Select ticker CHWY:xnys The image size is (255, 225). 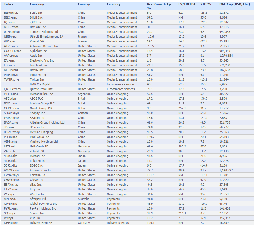[x=12, y=180]
